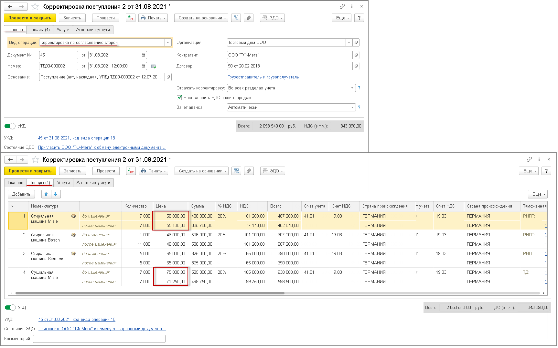Click item icon for Стиральная машина Siemens row
The image size is (558, 348).
coord(73,254)
